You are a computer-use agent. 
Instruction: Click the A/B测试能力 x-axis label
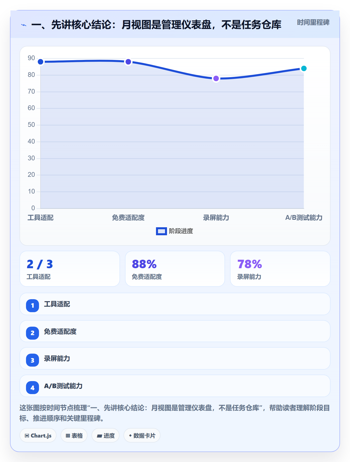coord(304,218)
